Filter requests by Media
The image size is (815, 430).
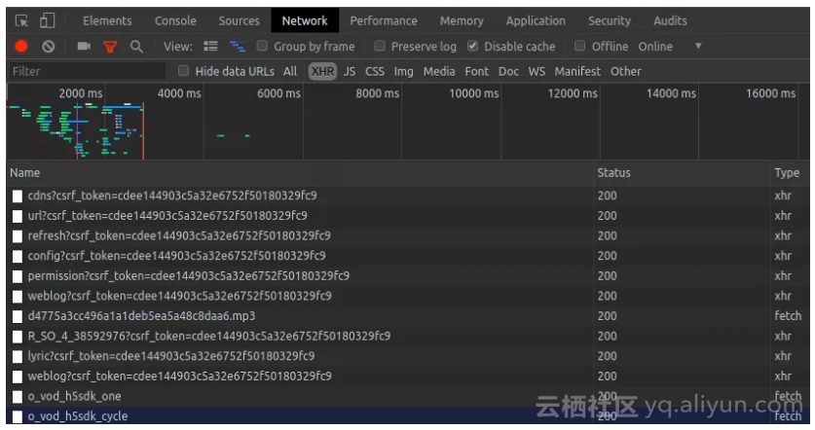click(x=439, y=71)
